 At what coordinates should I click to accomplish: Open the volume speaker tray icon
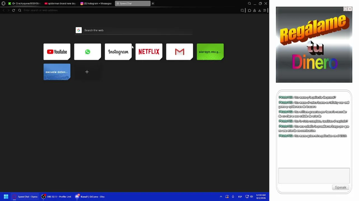251,197
